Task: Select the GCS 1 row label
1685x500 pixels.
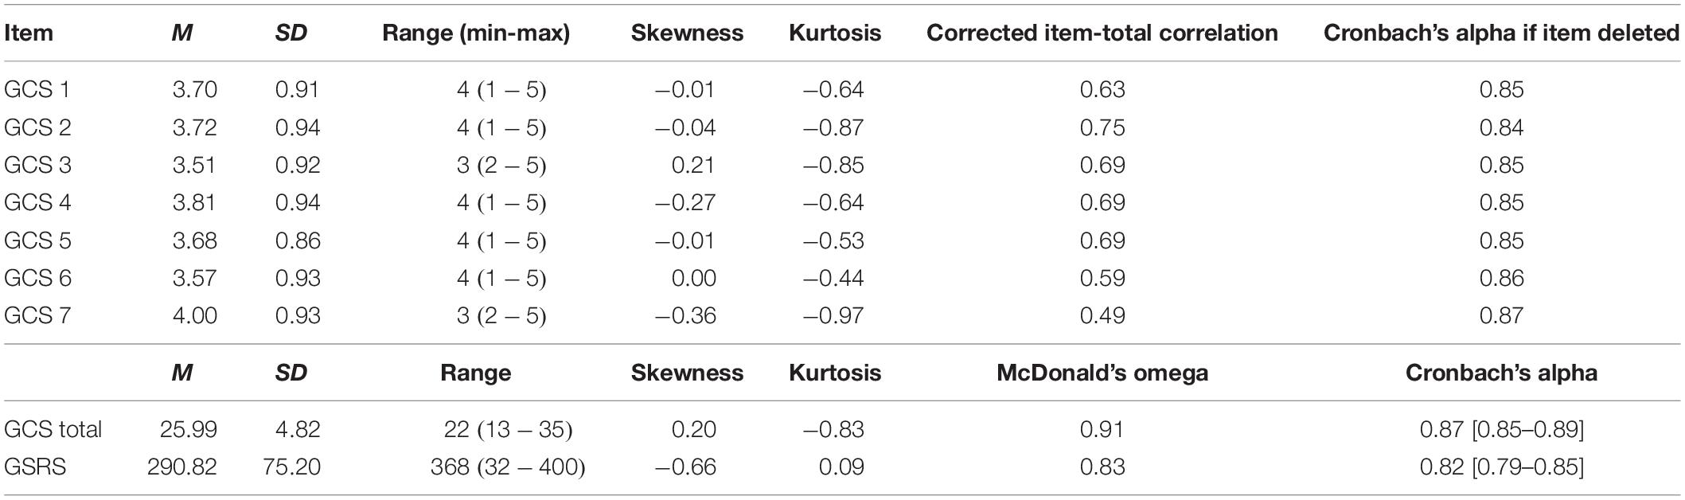Action: tap(37, 89)
